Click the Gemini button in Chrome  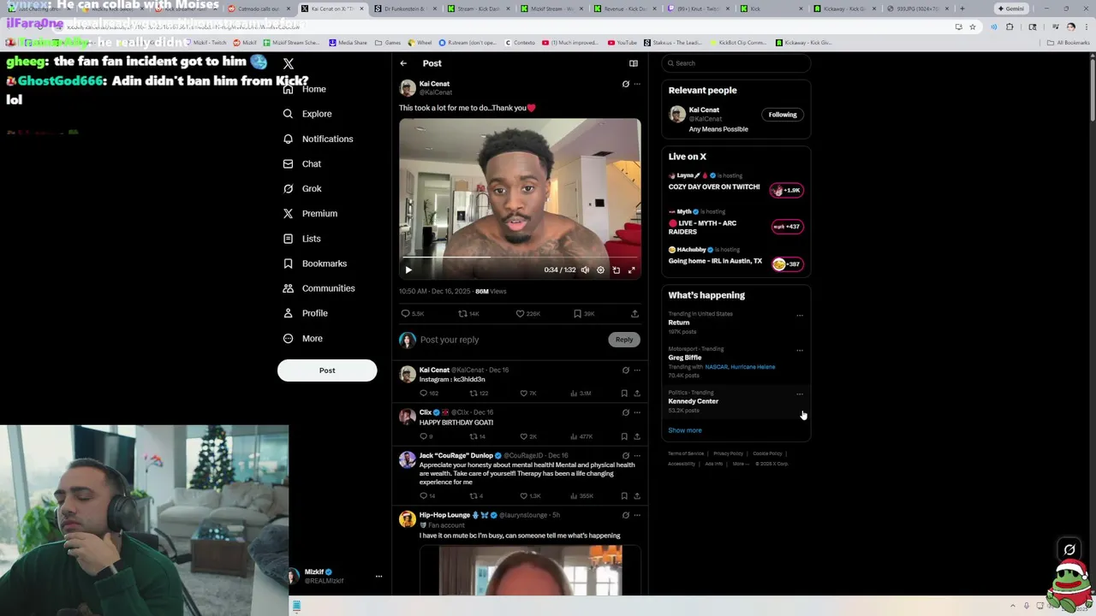(1010, 9)
